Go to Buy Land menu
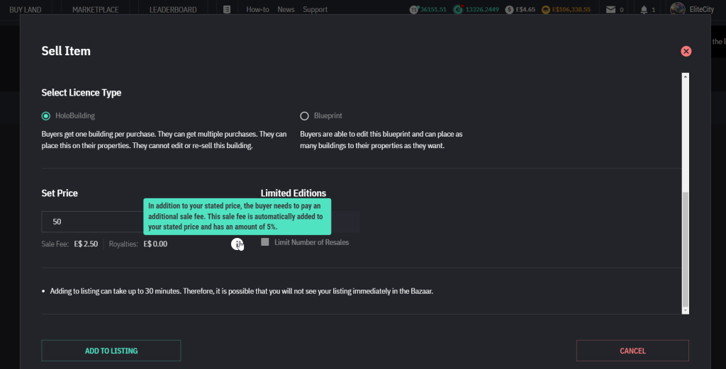 [x=26, y=10]
